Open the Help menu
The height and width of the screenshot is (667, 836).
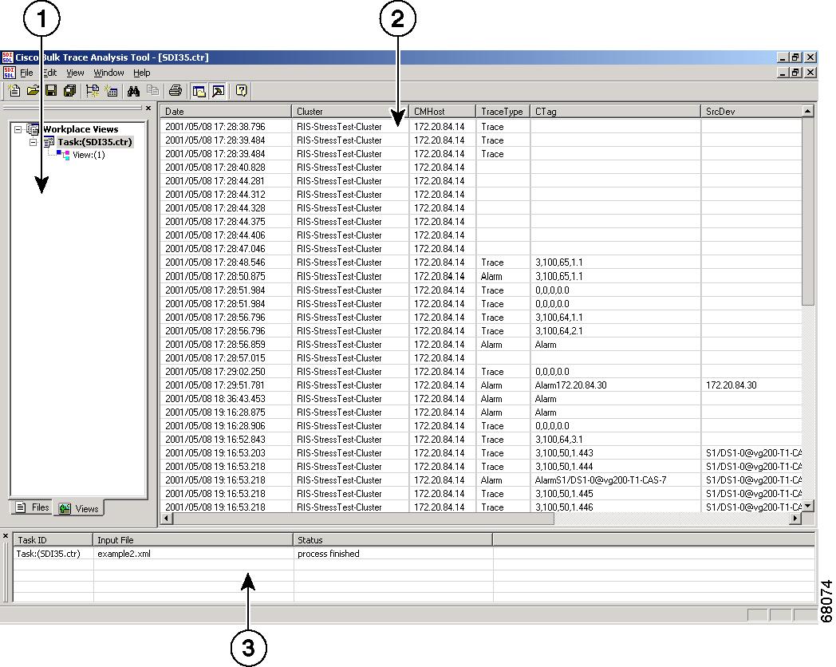coord(142,73)
